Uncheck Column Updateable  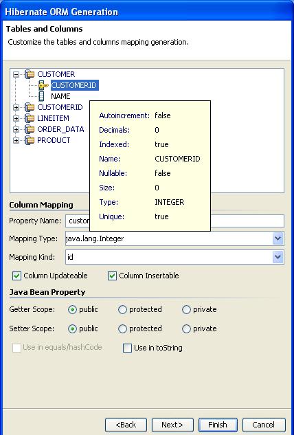point(16,276)
